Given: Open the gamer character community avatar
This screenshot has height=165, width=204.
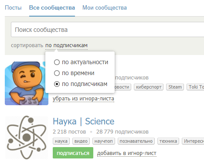Looking at the screenshot, I should click(27, 83).
